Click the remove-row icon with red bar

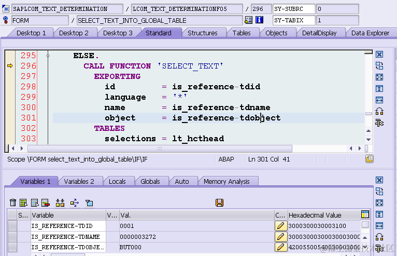click(46, 203)
